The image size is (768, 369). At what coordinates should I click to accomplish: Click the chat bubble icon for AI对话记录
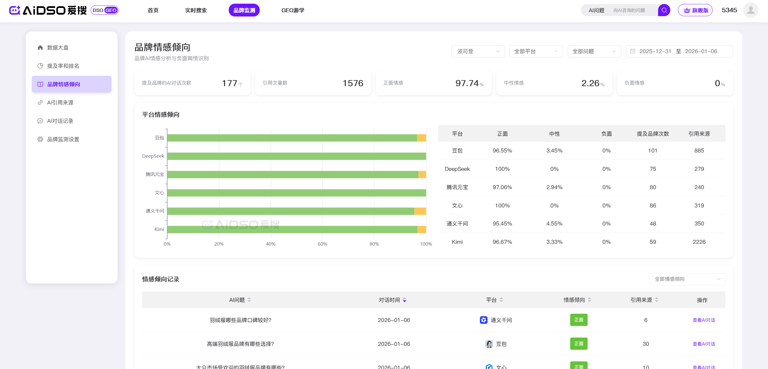tap(40, 121)
